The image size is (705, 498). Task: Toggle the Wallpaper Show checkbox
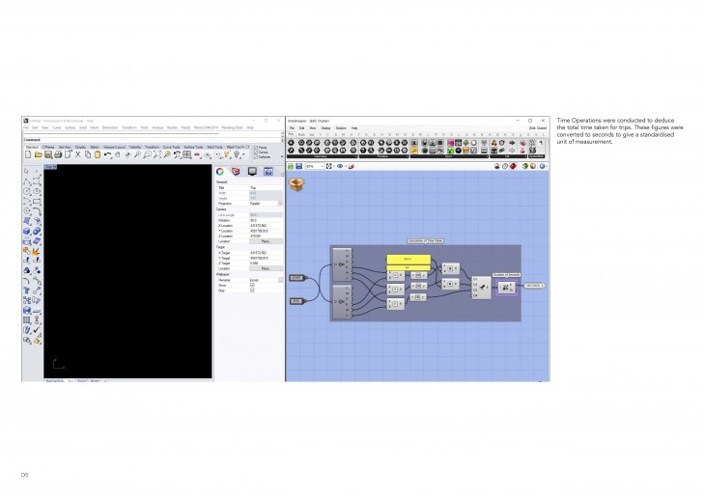[x=253, y=286]
